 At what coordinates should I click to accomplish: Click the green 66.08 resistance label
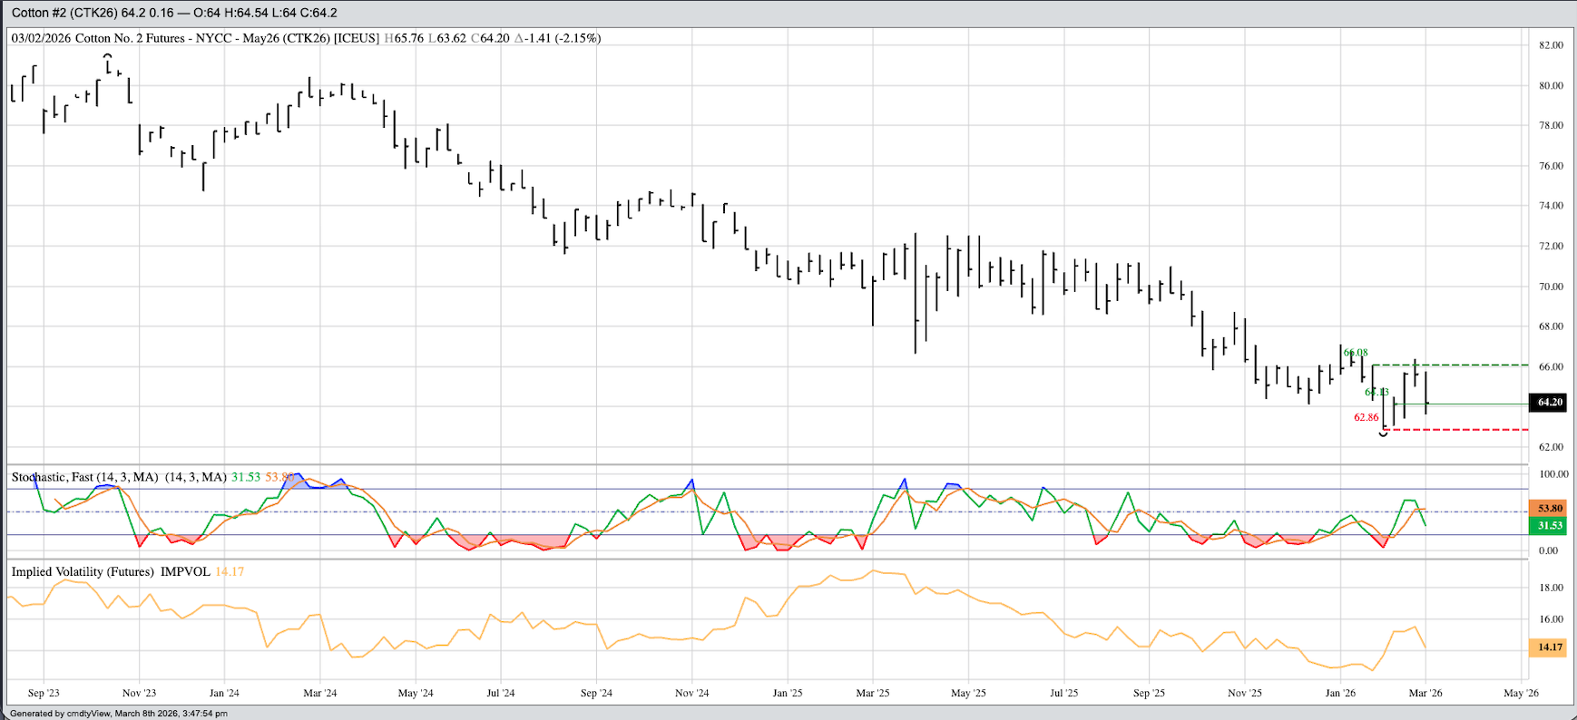pyautogui.click(x=1356, y=353)
